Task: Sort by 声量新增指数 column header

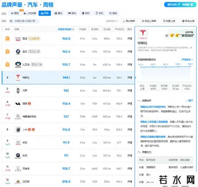Action: [65, 29]
